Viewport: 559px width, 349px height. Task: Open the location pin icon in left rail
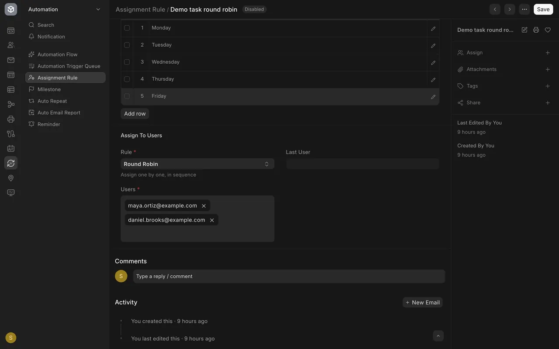tap(11, 178)
